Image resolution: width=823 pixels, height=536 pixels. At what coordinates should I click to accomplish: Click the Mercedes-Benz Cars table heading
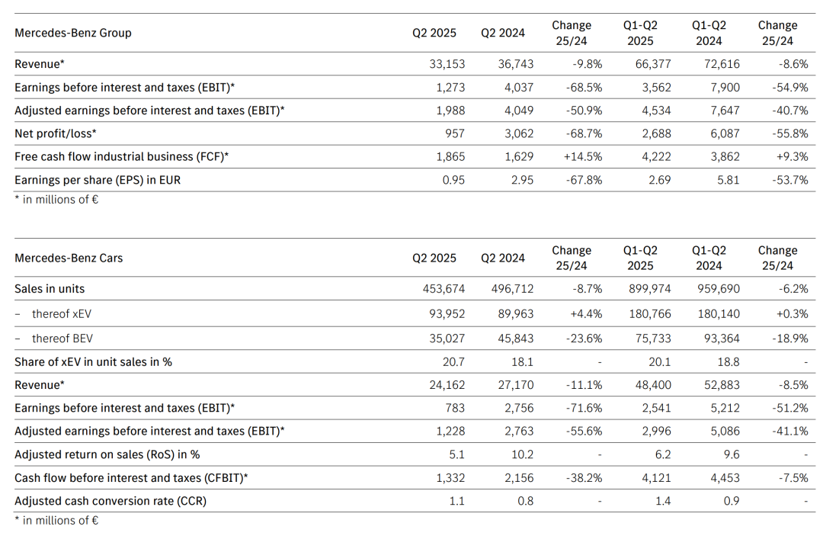[69, 258]
